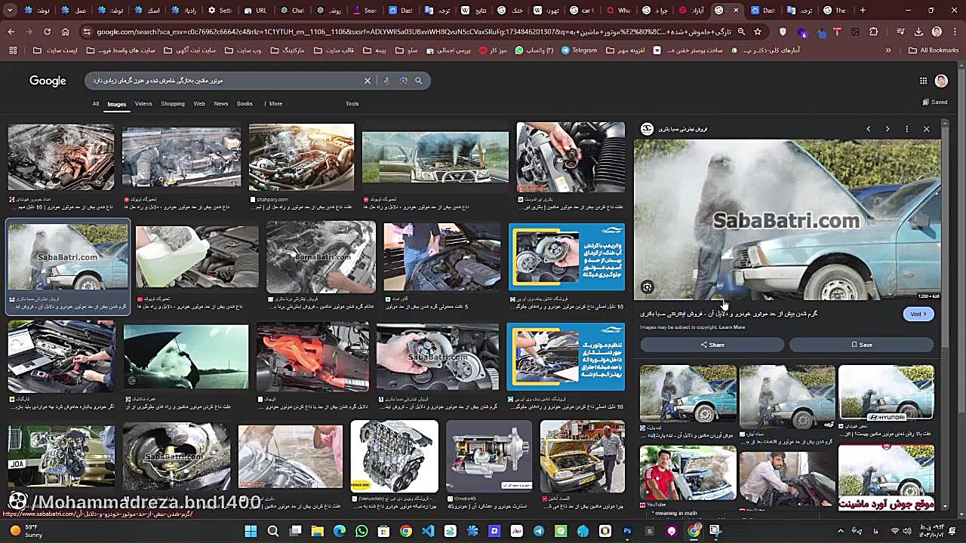Viewport: 966px width, 543px height.
Task: Open Visual Studio Code from taskbar
Action: pos(428,531)
